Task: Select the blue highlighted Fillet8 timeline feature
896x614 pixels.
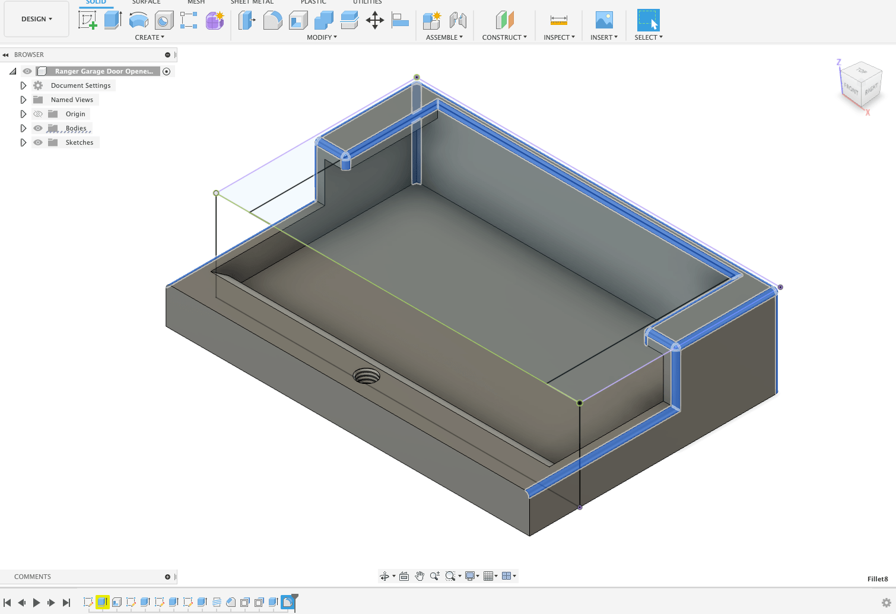Action: [288, 602]
